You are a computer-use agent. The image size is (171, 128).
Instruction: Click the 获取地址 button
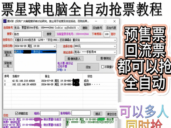(8, 64)
